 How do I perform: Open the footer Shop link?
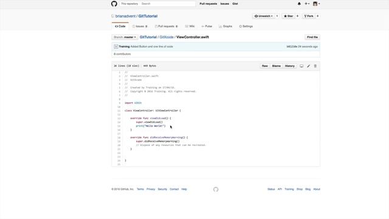(x=300, y=189)
